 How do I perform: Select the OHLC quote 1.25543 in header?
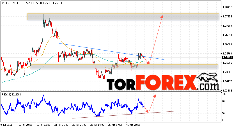pos(27,3)
